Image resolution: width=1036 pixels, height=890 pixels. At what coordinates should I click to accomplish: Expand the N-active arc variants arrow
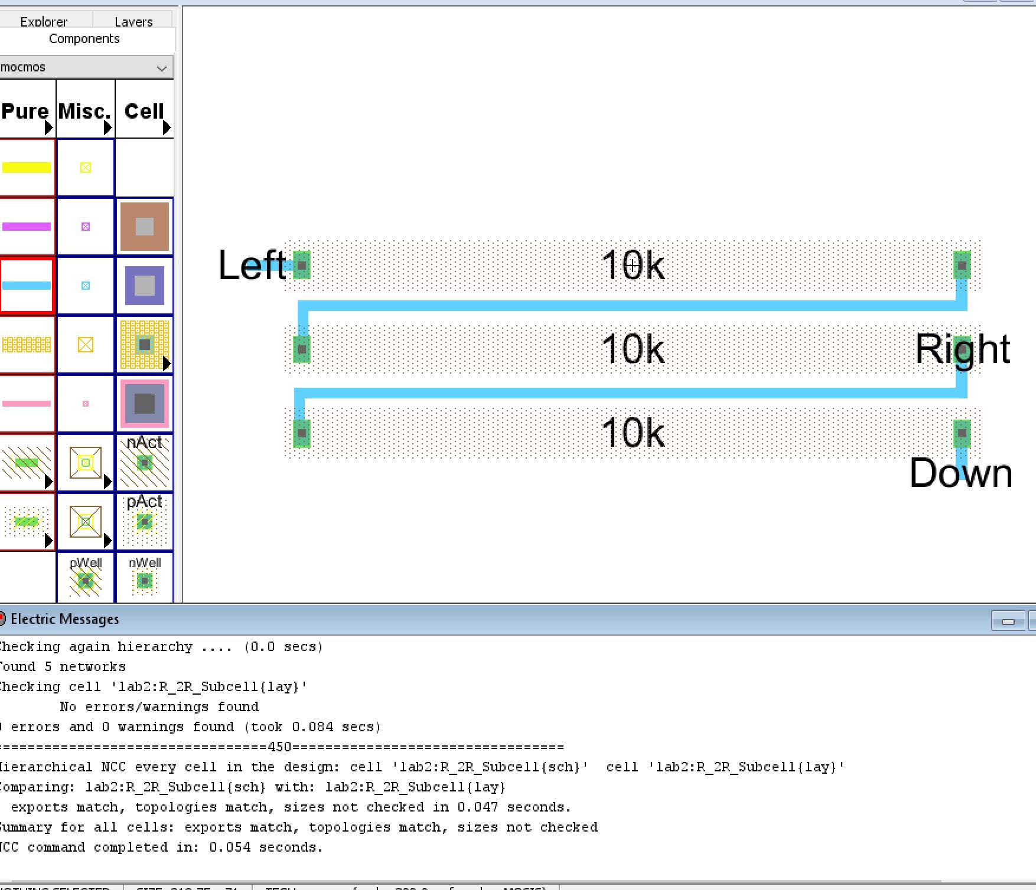tap(48, 482)
